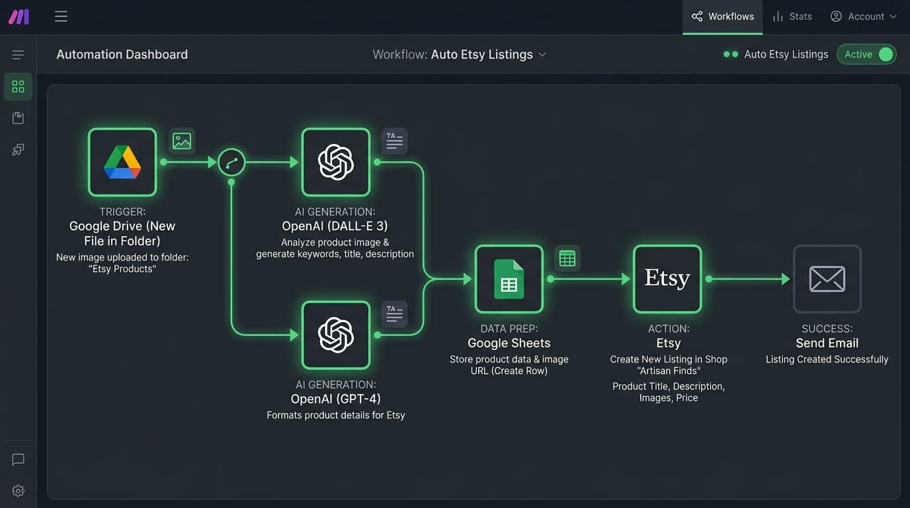Screen dimensions: 910x508
Task: Click the Make logo in the top corner
Action: coord(18,16)
